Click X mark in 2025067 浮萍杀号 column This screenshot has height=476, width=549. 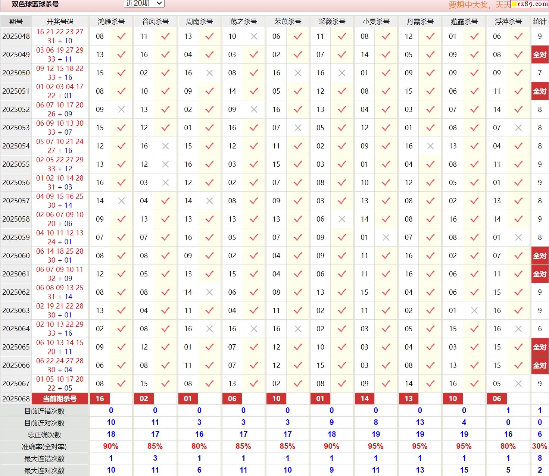tap(518, 383)
